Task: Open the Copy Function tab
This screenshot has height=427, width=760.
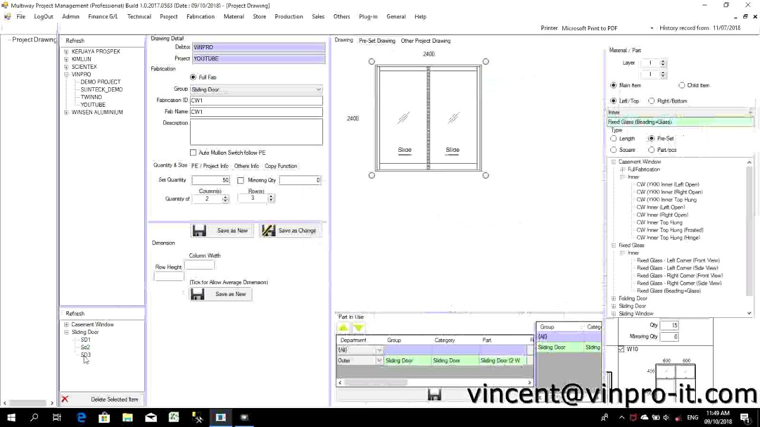Action: tap(280, 166)
